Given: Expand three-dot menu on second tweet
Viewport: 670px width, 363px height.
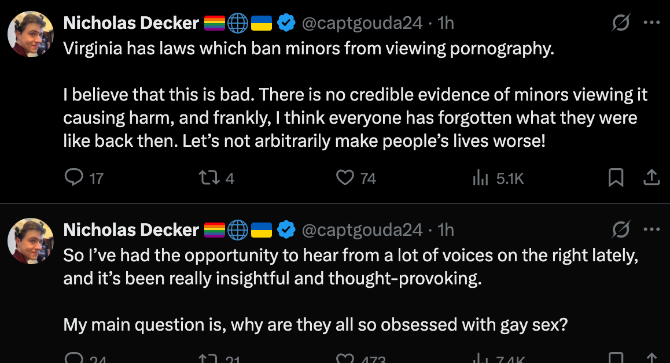Looking at the screenshot, I should coord(651,229).
